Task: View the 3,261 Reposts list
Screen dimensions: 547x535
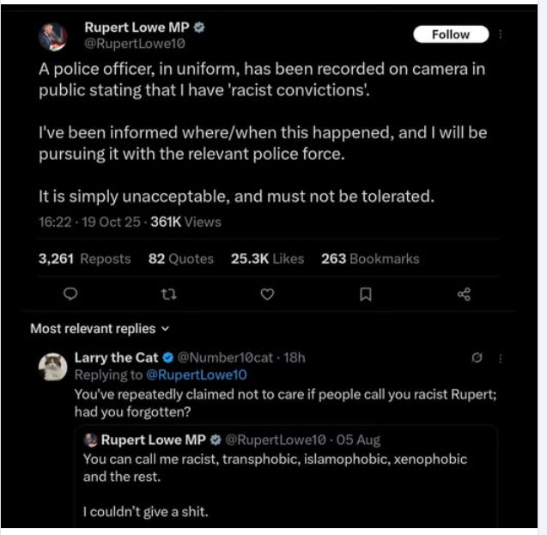Action: [x=84, y=258]
